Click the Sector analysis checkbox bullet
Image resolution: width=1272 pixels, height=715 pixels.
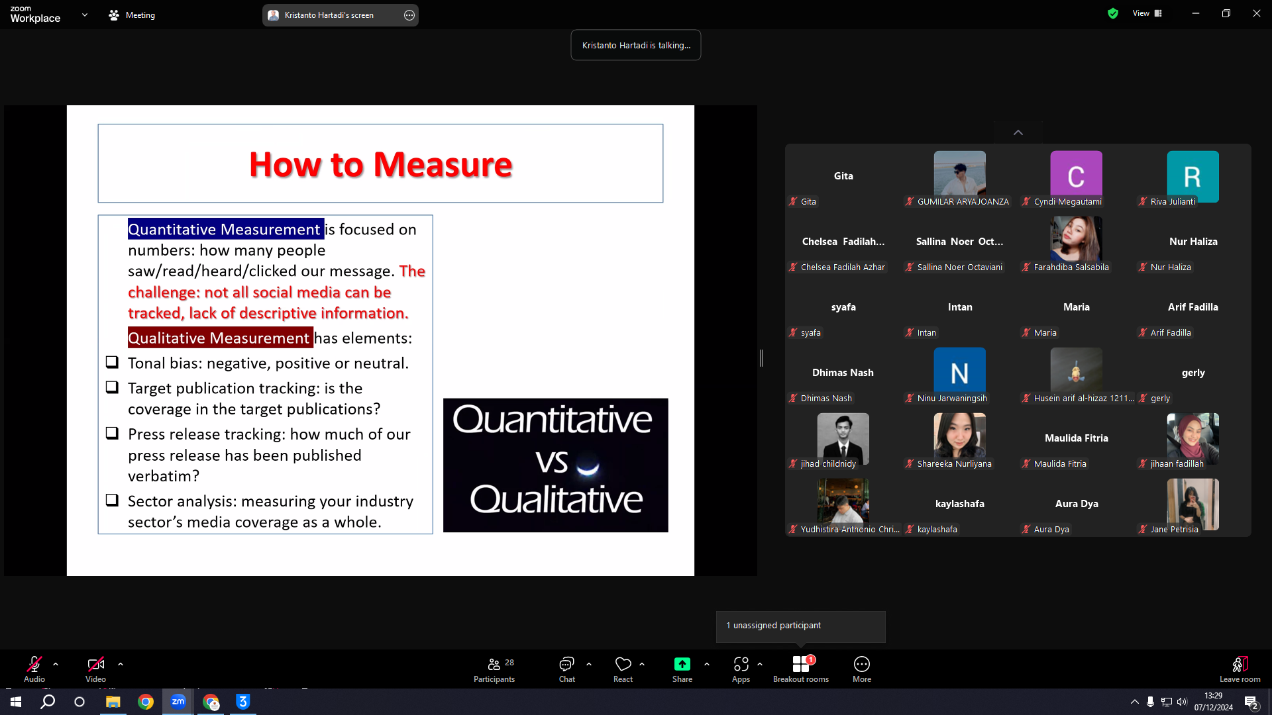(x=112, y=501)
